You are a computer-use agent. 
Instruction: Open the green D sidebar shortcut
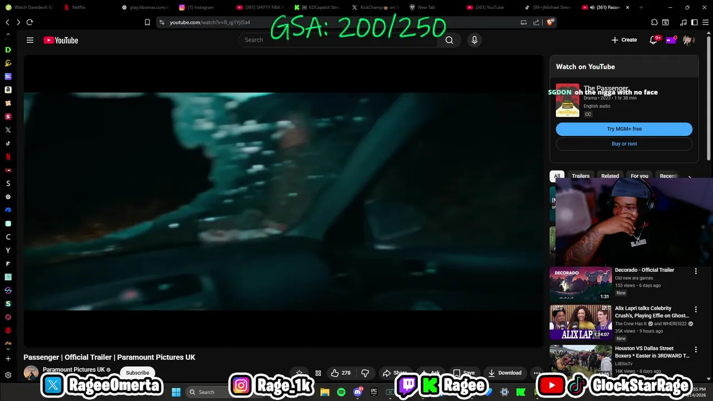[8, 50]
